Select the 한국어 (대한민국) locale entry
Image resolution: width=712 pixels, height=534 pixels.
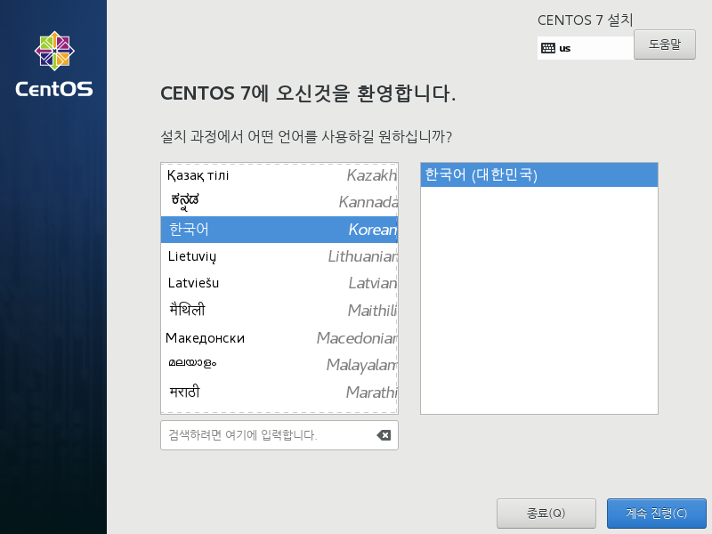tap(539, 174)
